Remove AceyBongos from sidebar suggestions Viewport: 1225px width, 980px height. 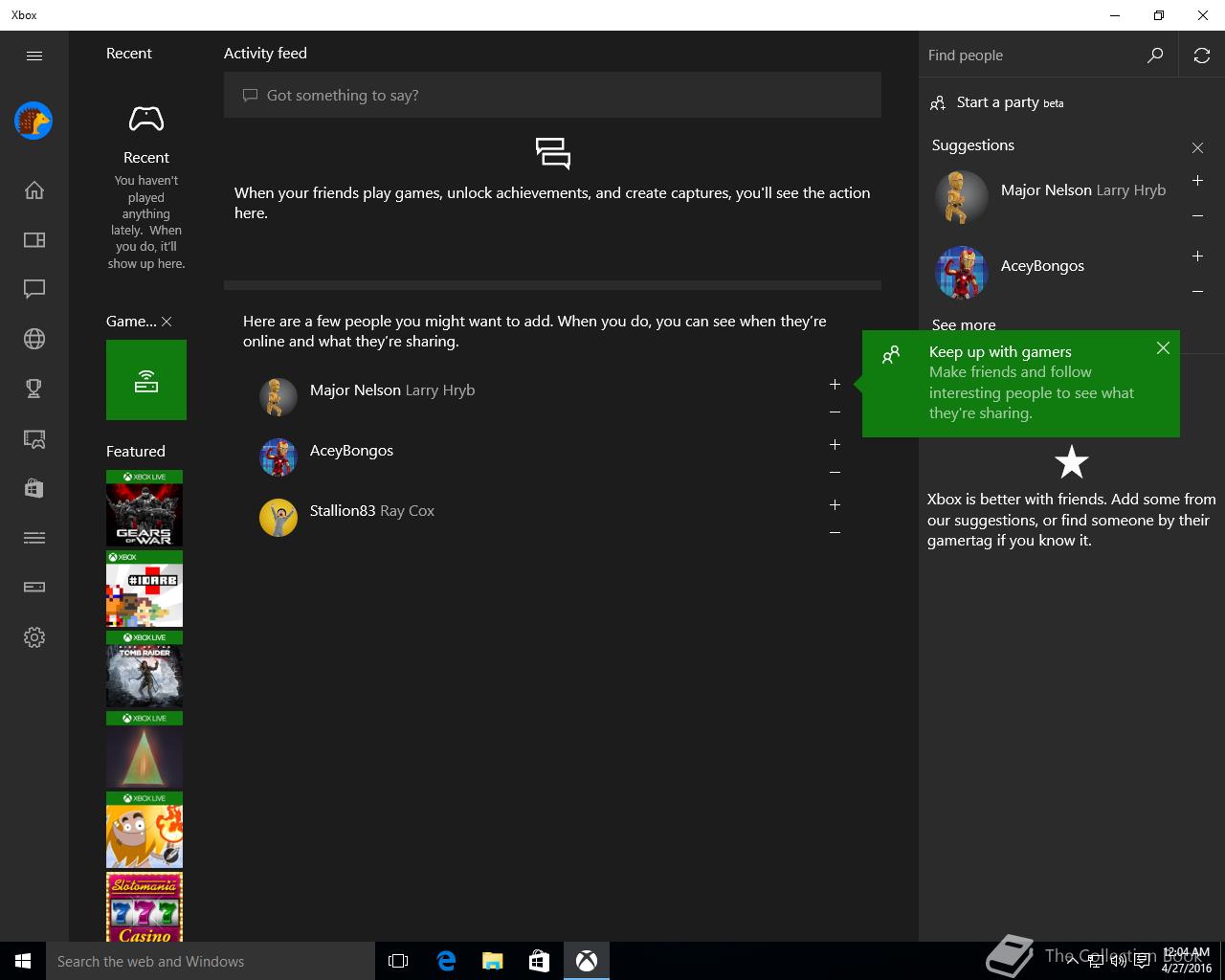1197,292
